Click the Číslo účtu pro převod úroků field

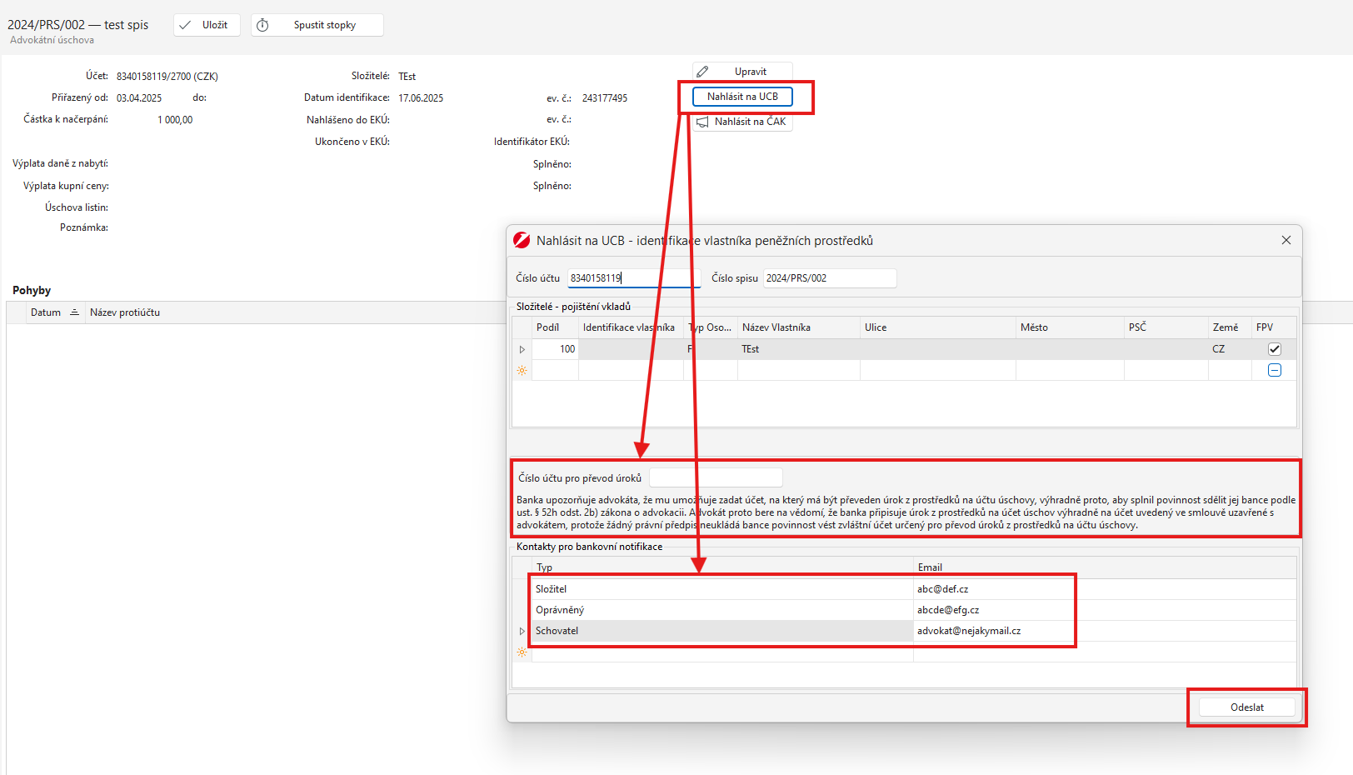[x=715, y=477]
